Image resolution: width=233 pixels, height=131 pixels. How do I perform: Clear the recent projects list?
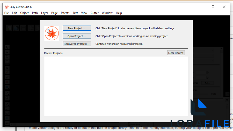tap(176, 53)
